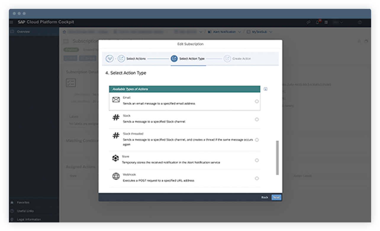The height and width of the screenshot is (231, 380).
Task: Click the link/share icon in the header bar
Action: click(x=308, y=22)
